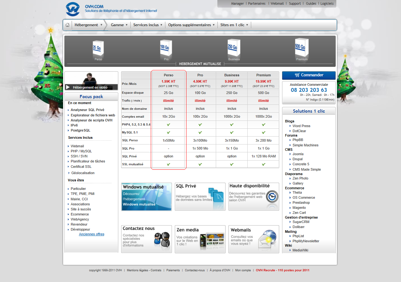Open Partenaires in the top bar

(x=257, y=4)
